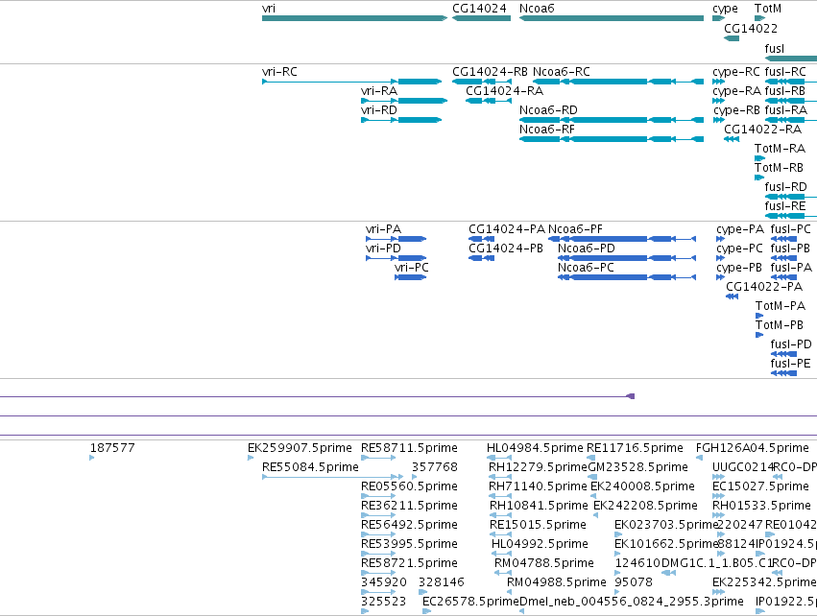Click the RE58711.5prime EST label

click(x=410, y=448)
